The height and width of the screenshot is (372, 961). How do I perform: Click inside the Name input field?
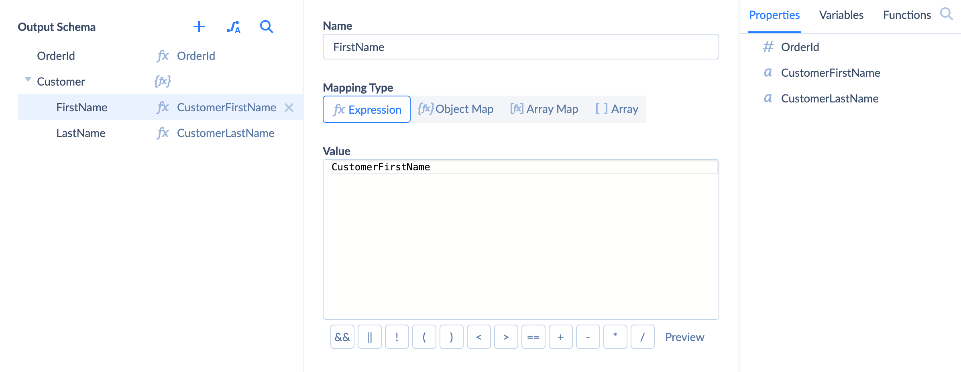(x=520, y=47)
